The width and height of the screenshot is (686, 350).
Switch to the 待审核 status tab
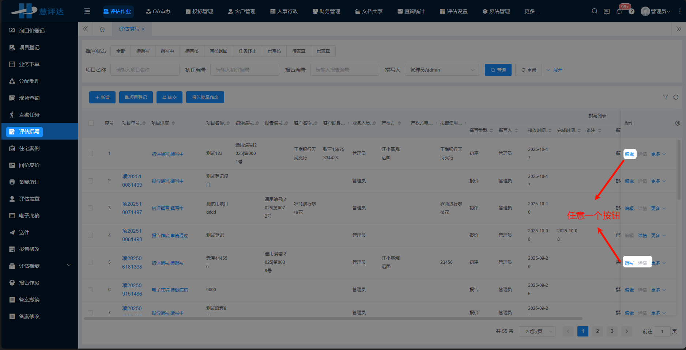coord(192,51)
